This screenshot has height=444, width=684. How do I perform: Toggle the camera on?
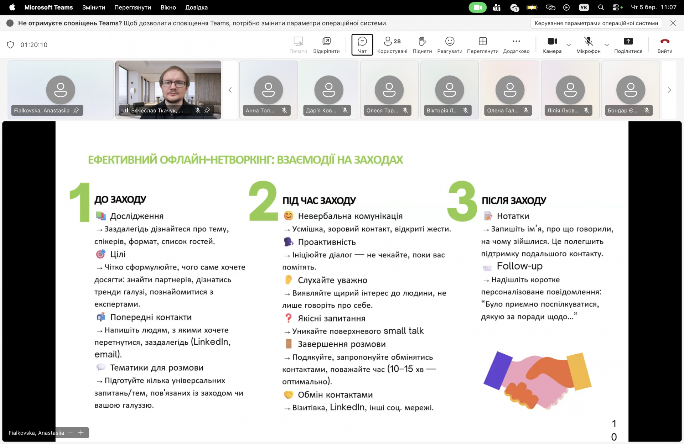coord(552,45)
